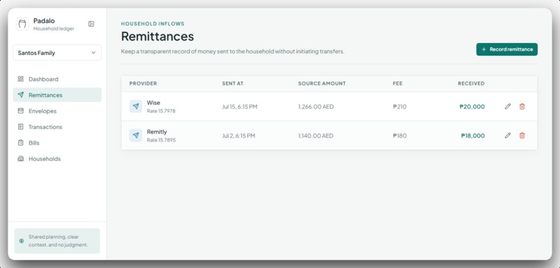Image resolution: width=560 pixels, height=268 pixels.
Task: Click the Remitly row paper plane icon
Action: tap(135, 135)
